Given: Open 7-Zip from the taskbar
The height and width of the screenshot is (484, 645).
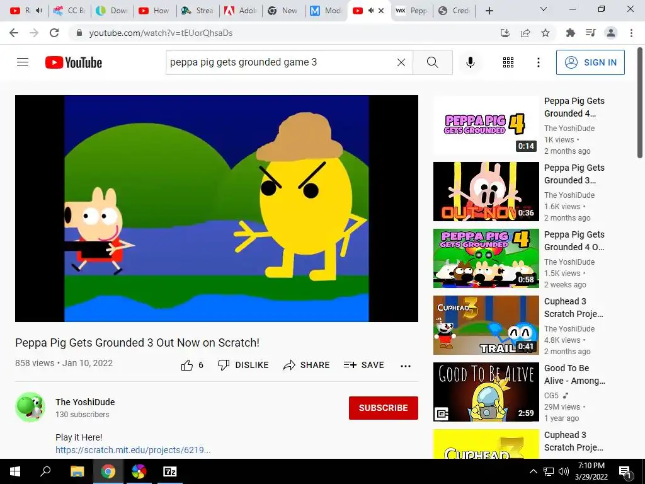Looking at the screenshot, I should pyautogui.click(x=170, y=471).
